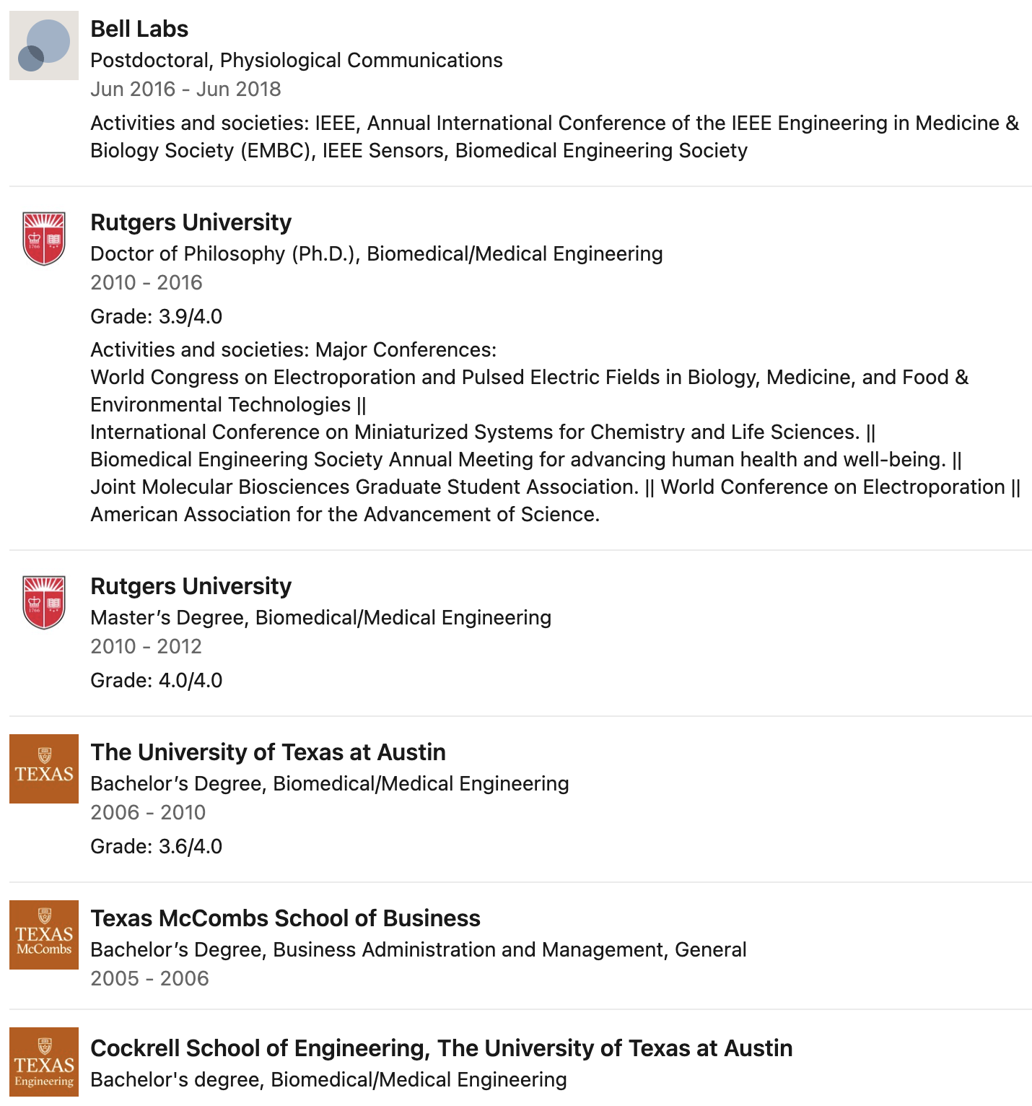Image resolution: width=1032 pixels, height=1106 pixels.
Task: Click the Bell Labs placeholder logo
Action: point(44,45)
